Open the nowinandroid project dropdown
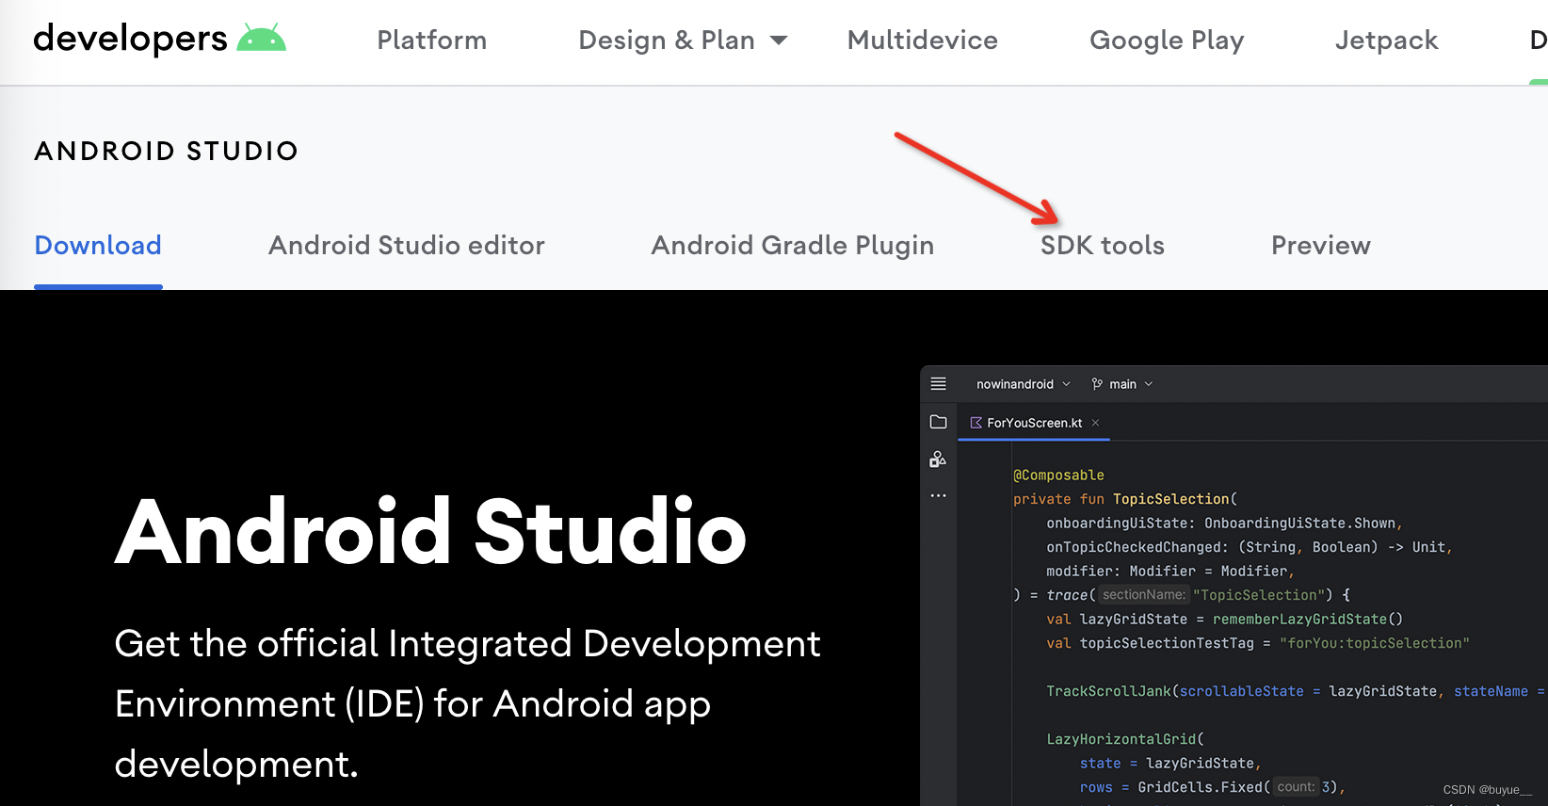Image resolution: width=1548 pixels, height=806 pixels. click(1024, 384)
